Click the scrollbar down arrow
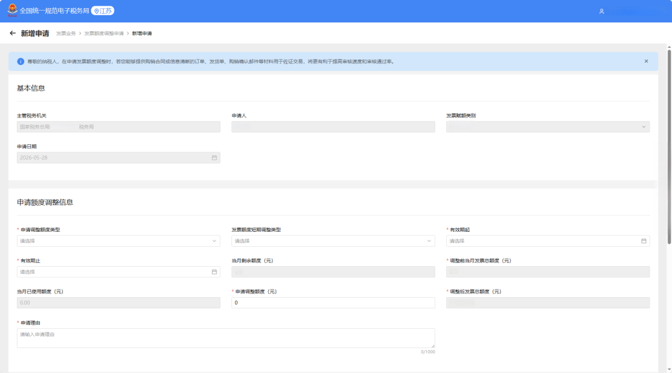Viewport: 672px width, 373px height. click(669, 369)
